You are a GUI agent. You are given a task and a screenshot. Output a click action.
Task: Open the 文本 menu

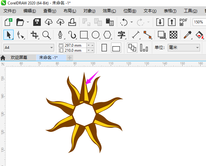coord(150,11)
